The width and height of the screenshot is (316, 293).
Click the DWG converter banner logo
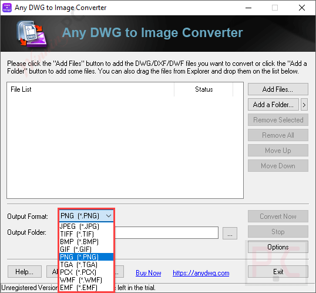click(x=32, y=34)
